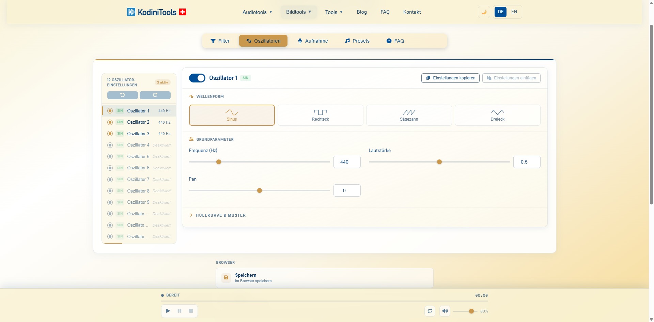
Task: Click Einstellungen einfügen button
Action: tap(511, 78)
